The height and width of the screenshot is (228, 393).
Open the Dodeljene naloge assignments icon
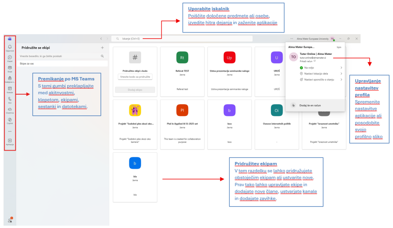[x=10, y=78]
